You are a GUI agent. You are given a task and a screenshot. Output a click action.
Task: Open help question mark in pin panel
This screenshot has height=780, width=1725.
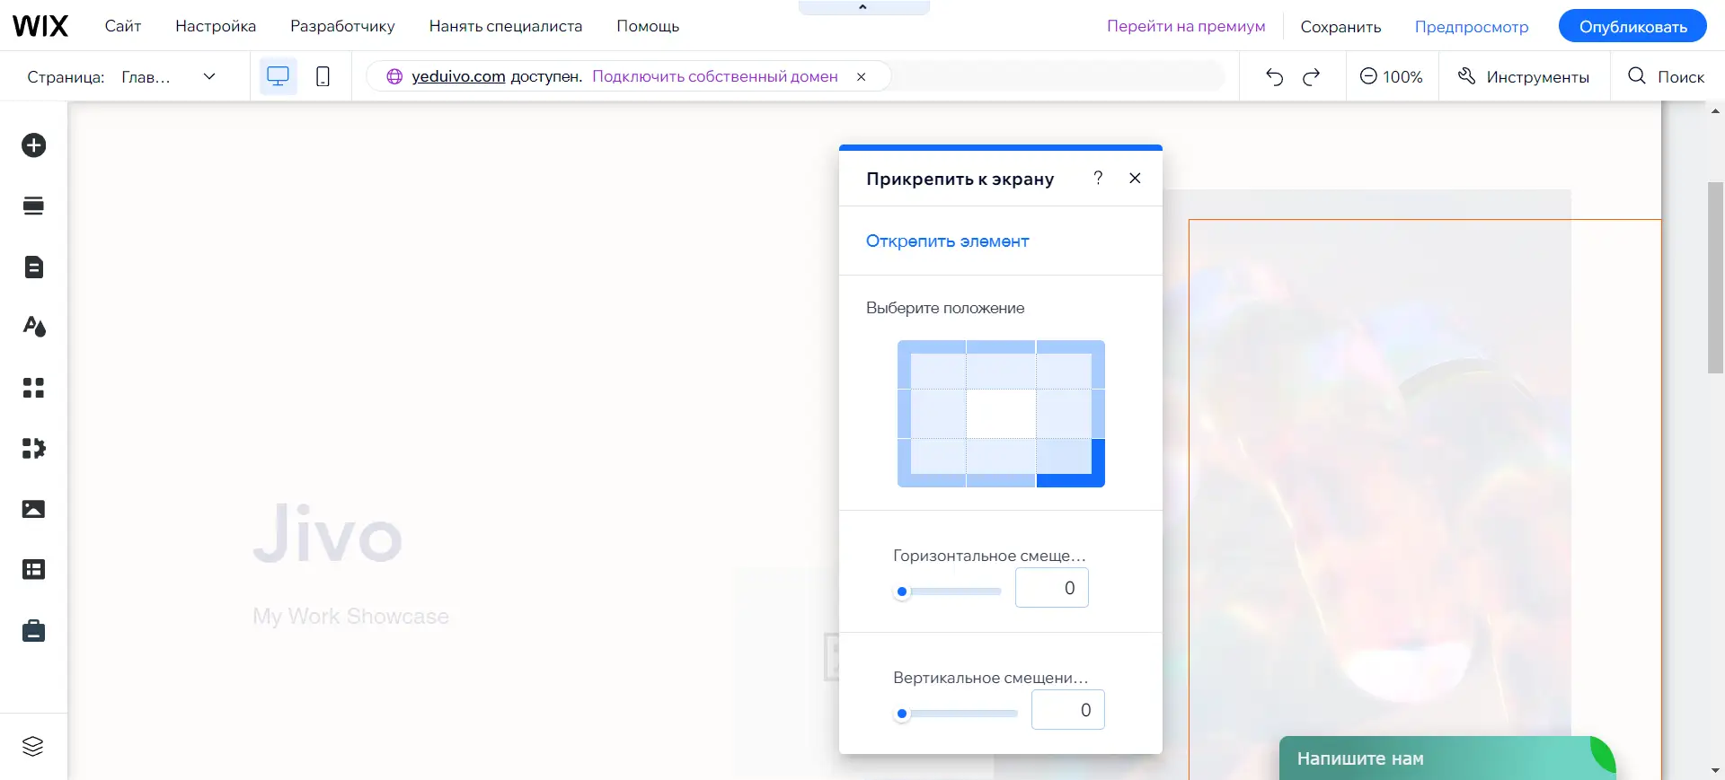[1098, 178]
